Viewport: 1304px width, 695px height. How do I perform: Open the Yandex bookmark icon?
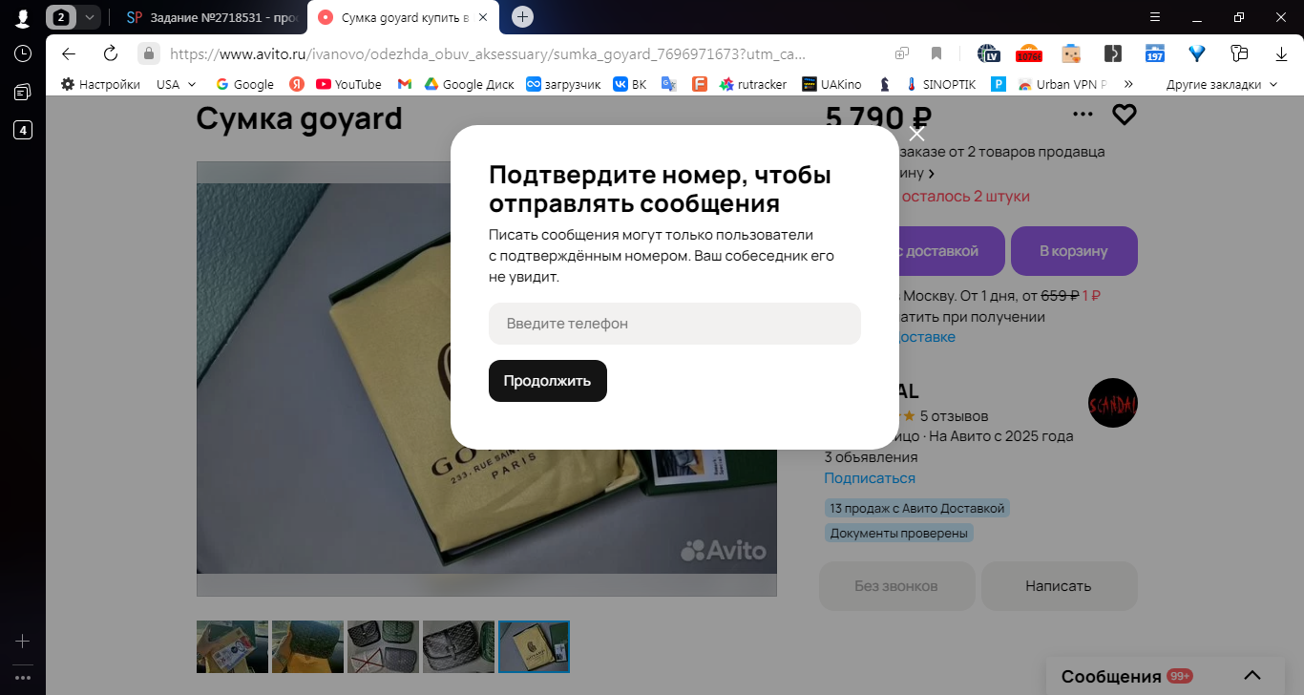click(297, 84)
